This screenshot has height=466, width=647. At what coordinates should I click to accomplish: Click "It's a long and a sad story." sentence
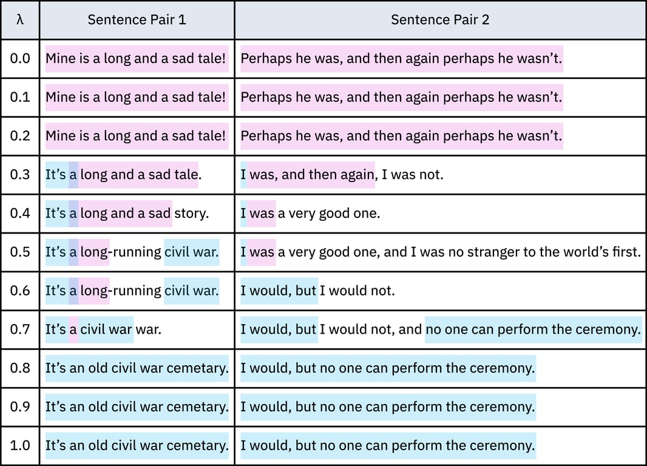coord(127,214)
